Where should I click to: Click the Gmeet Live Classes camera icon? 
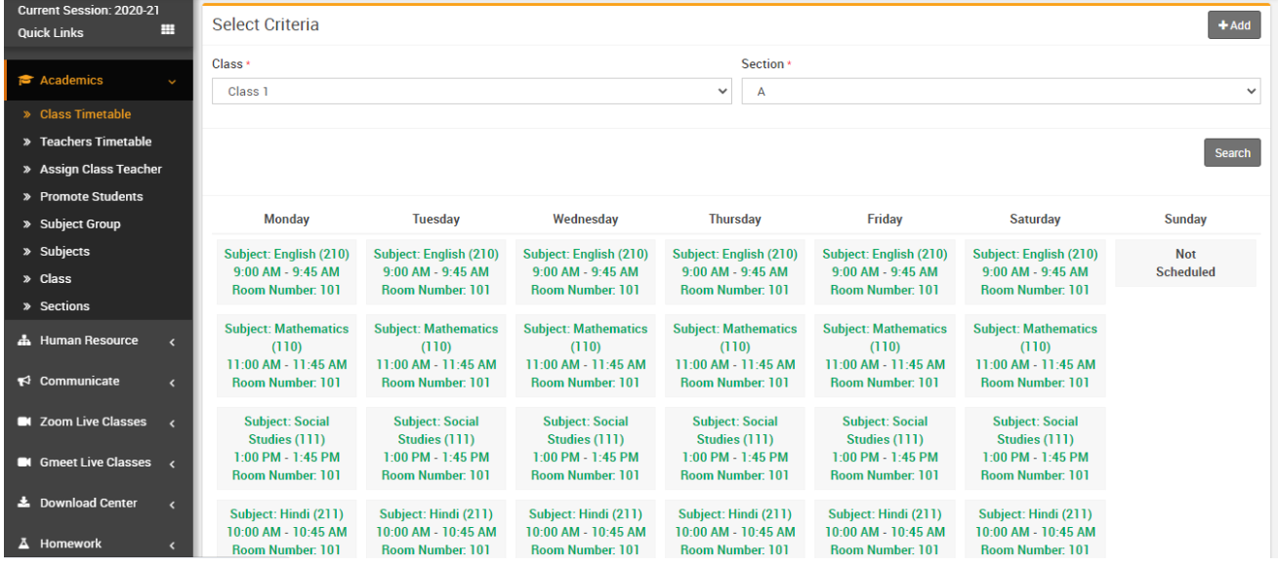point(25,463)
